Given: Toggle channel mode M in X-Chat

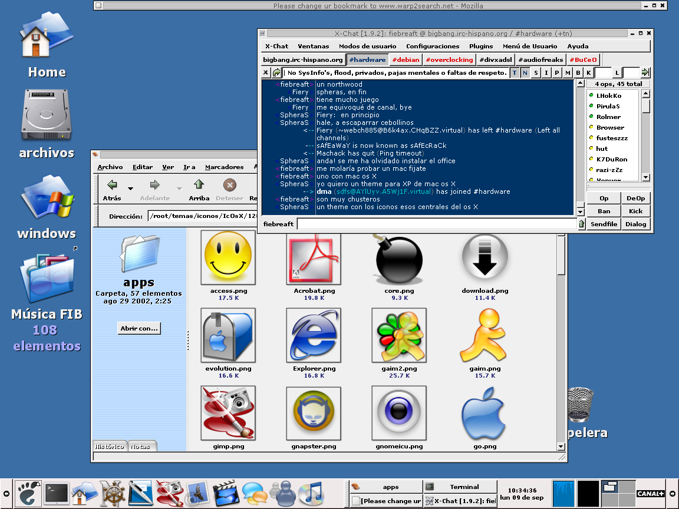Looking at the screenshot, I should [567, 72].
